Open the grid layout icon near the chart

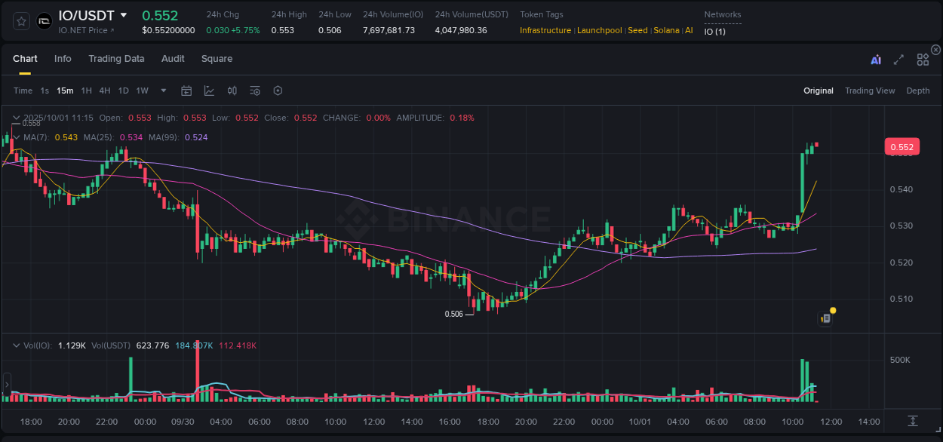pos(923,59)
